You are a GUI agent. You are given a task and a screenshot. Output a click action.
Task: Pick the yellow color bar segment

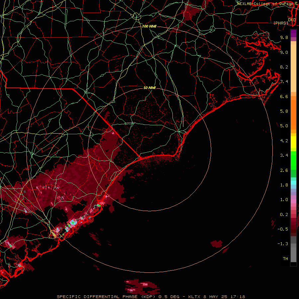[x=293, y=142]
